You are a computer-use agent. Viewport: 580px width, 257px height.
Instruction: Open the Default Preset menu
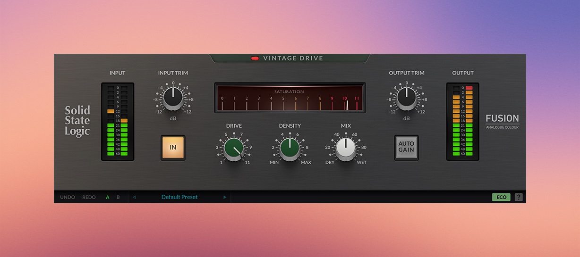pyautogui.click(x=179, y=197)
